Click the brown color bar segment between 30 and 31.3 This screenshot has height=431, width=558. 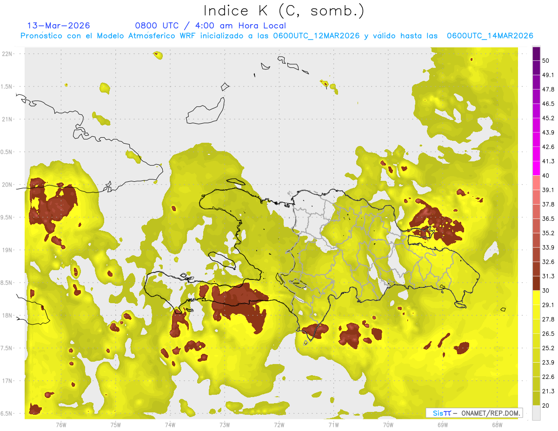pos(536,284)
